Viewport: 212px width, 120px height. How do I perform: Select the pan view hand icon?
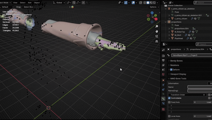(x=157, y=31)
